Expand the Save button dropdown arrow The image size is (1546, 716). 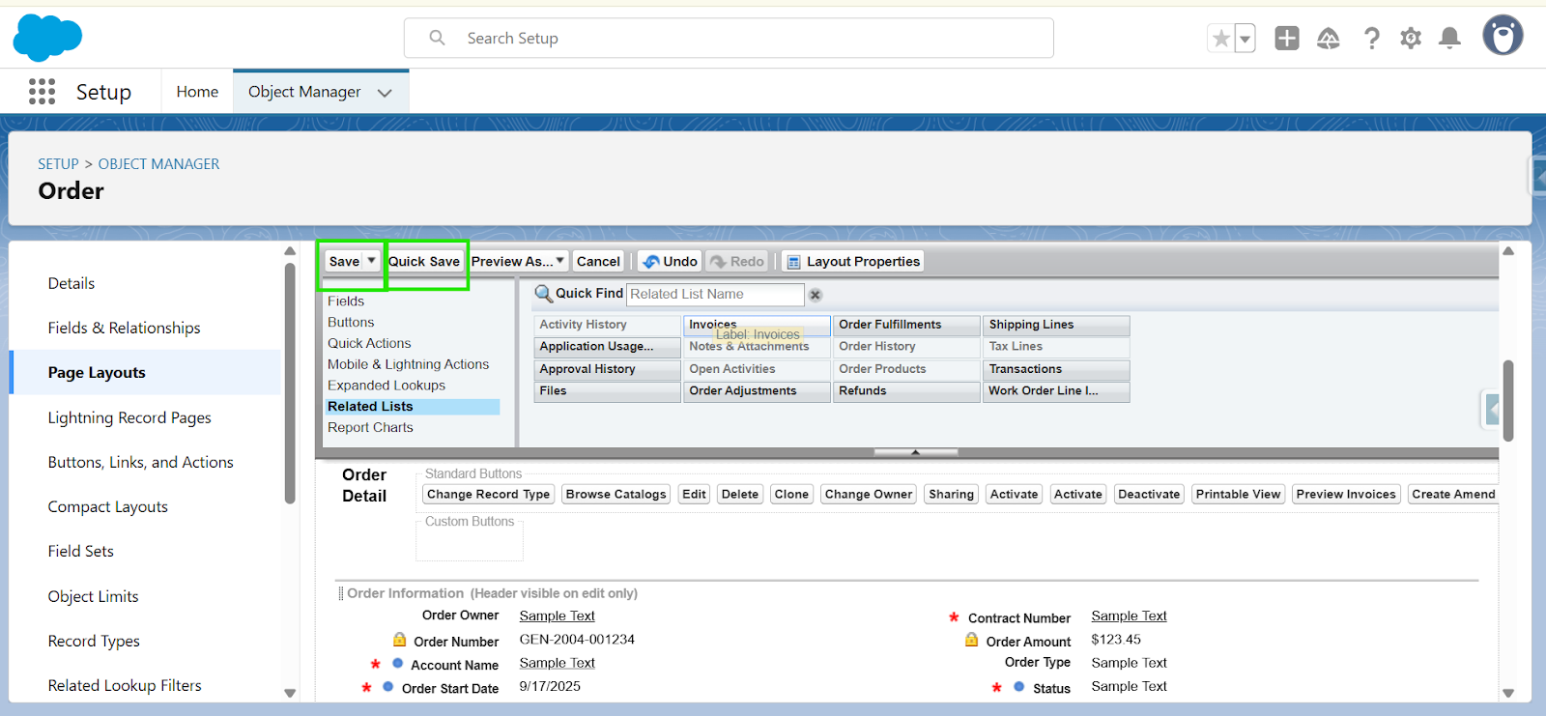pyautogui.click(x=372, y=261)
